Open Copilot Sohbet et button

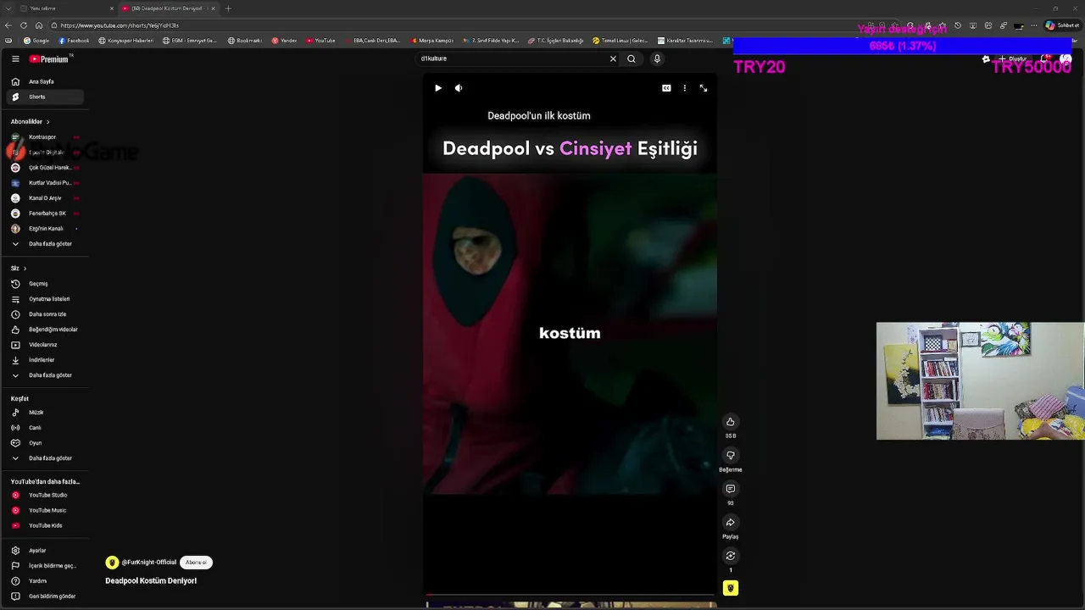pos(1062,25)
